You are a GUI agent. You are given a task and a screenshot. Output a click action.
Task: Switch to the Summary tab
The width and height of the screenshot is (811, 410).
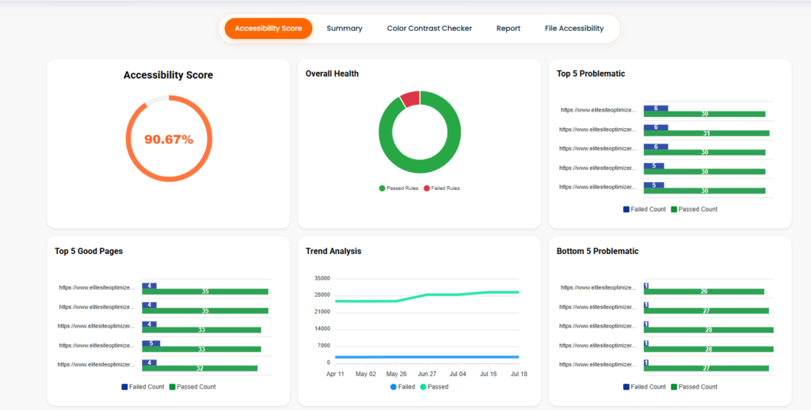tap(345, 28)
